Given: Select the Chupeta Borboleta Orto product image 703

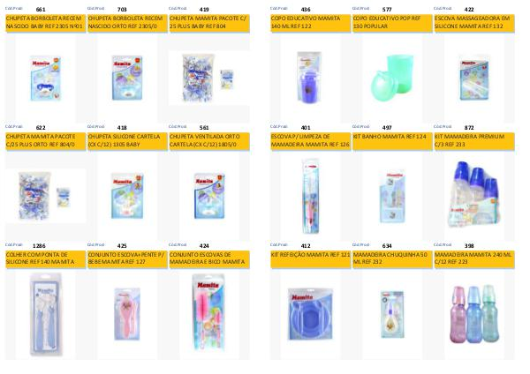Looking at the screenshot, I should pos(127,78).
